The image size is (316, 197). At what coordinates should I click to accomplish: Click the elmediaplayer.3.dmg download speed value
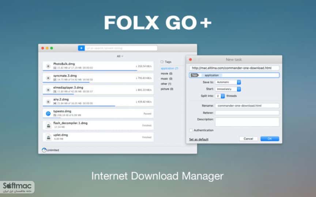click(x=144, y=90)
